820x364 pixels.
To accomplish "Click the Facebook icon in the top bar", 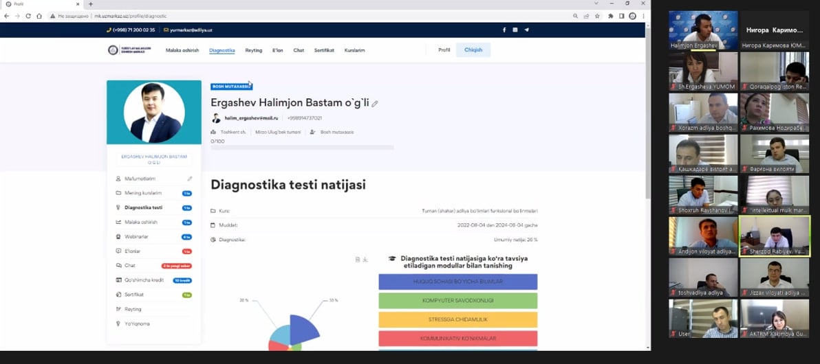I will [x=504, y=30].
